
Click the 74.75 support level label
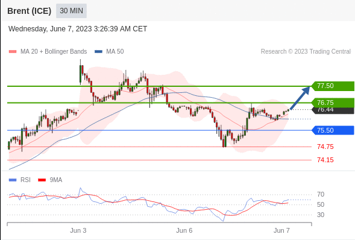tap(325, 147)
